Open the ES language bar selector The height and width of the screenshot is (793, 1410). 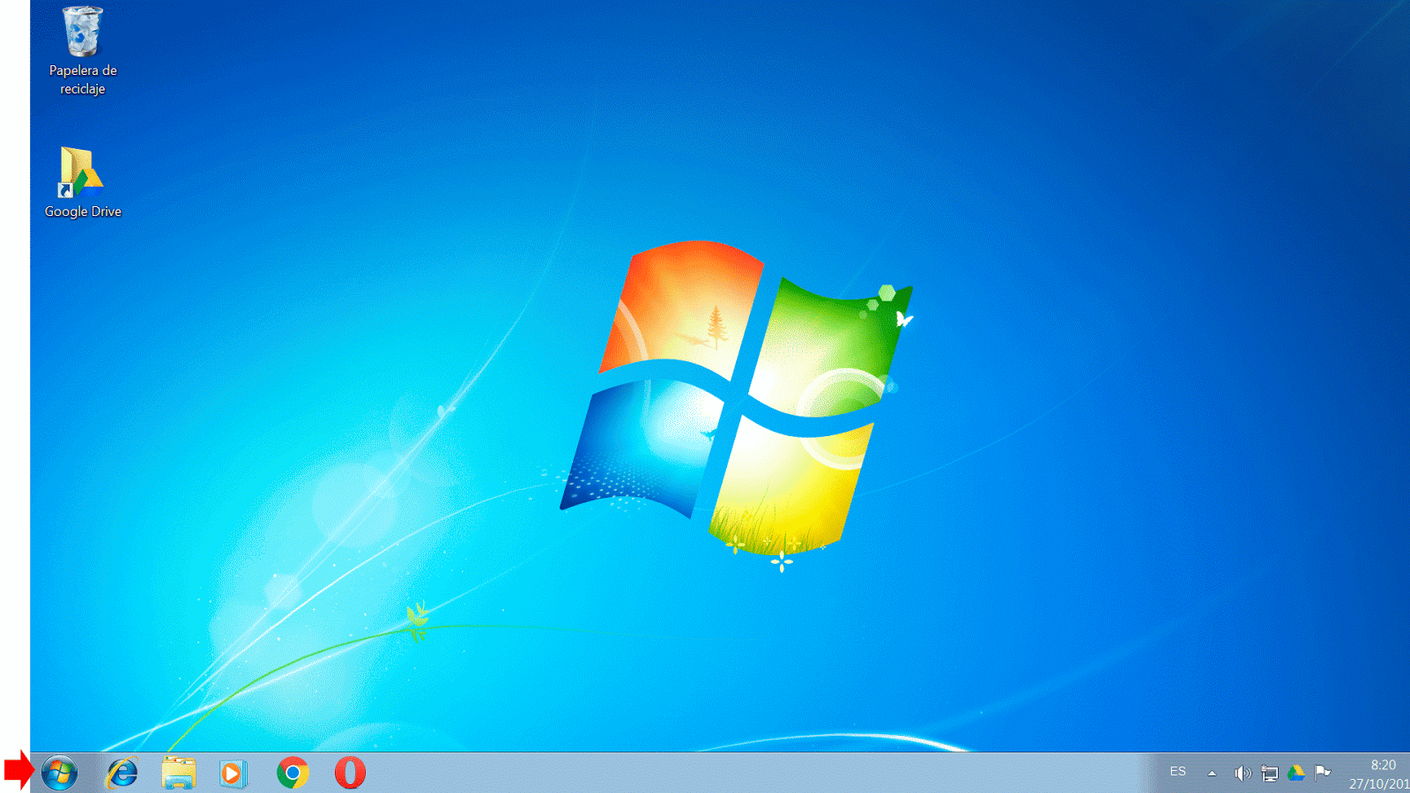coord(1178,773)
